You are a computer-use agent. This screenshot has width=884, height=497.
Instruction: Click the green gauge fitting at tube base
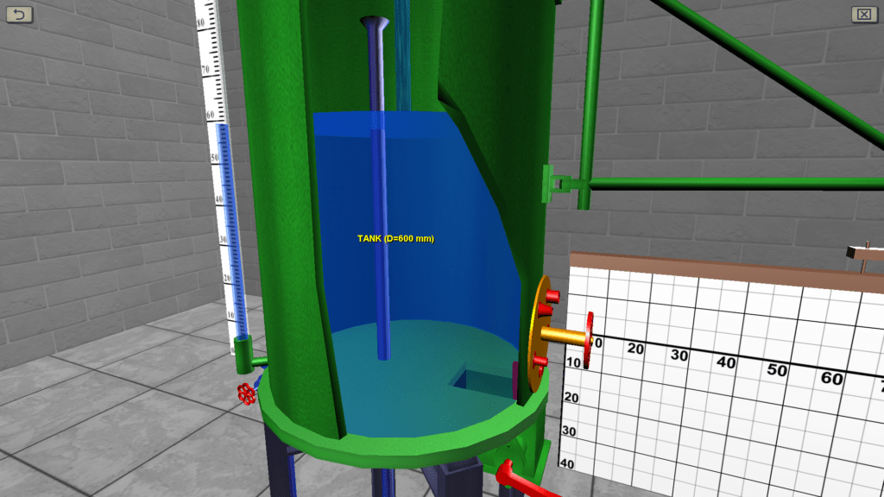(244, 349)
